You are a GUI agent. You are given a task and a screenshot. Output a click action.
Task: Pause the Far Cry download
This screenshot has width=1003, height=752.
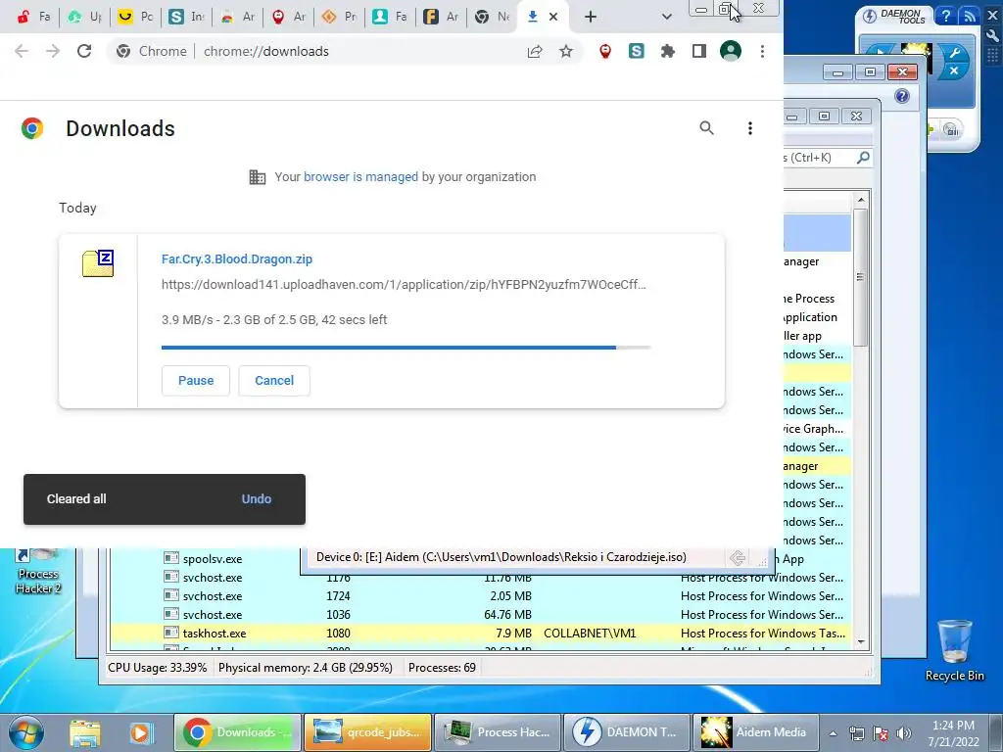[196, 381]
